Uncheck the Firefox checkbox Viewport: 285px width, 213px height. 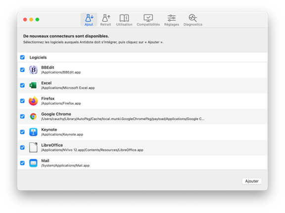tap(22, 101)
